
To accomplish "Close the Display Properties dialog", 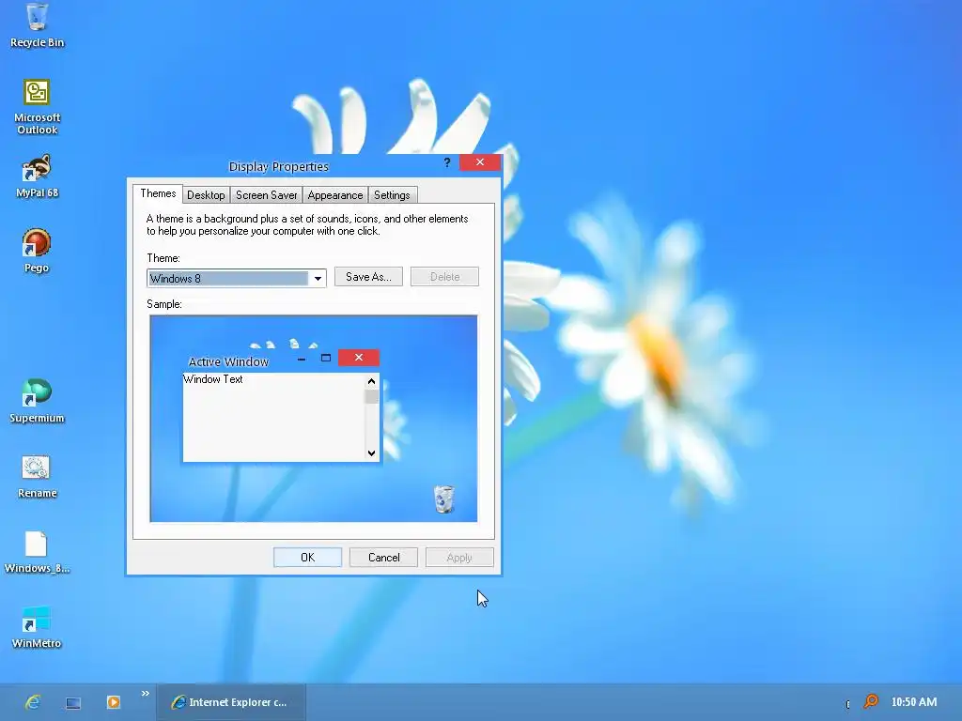I will tap(480, 161).
